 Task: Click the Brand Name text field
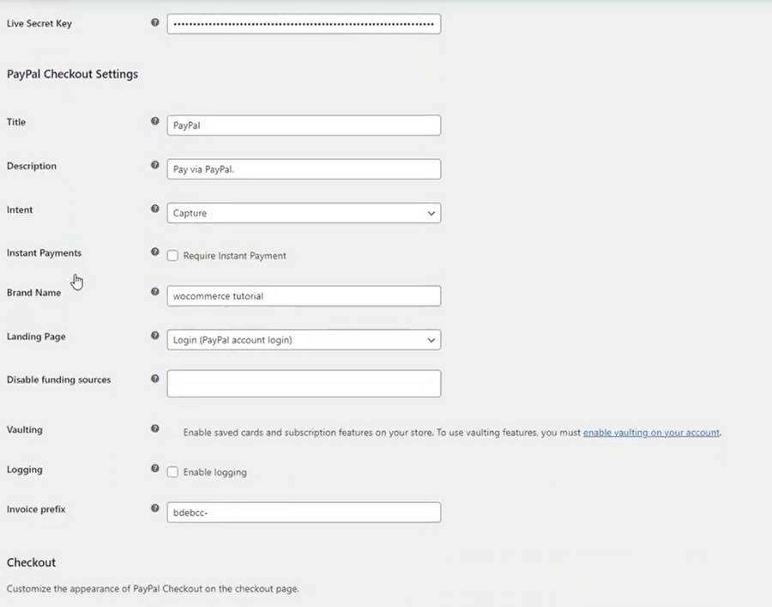pos(304,296)
